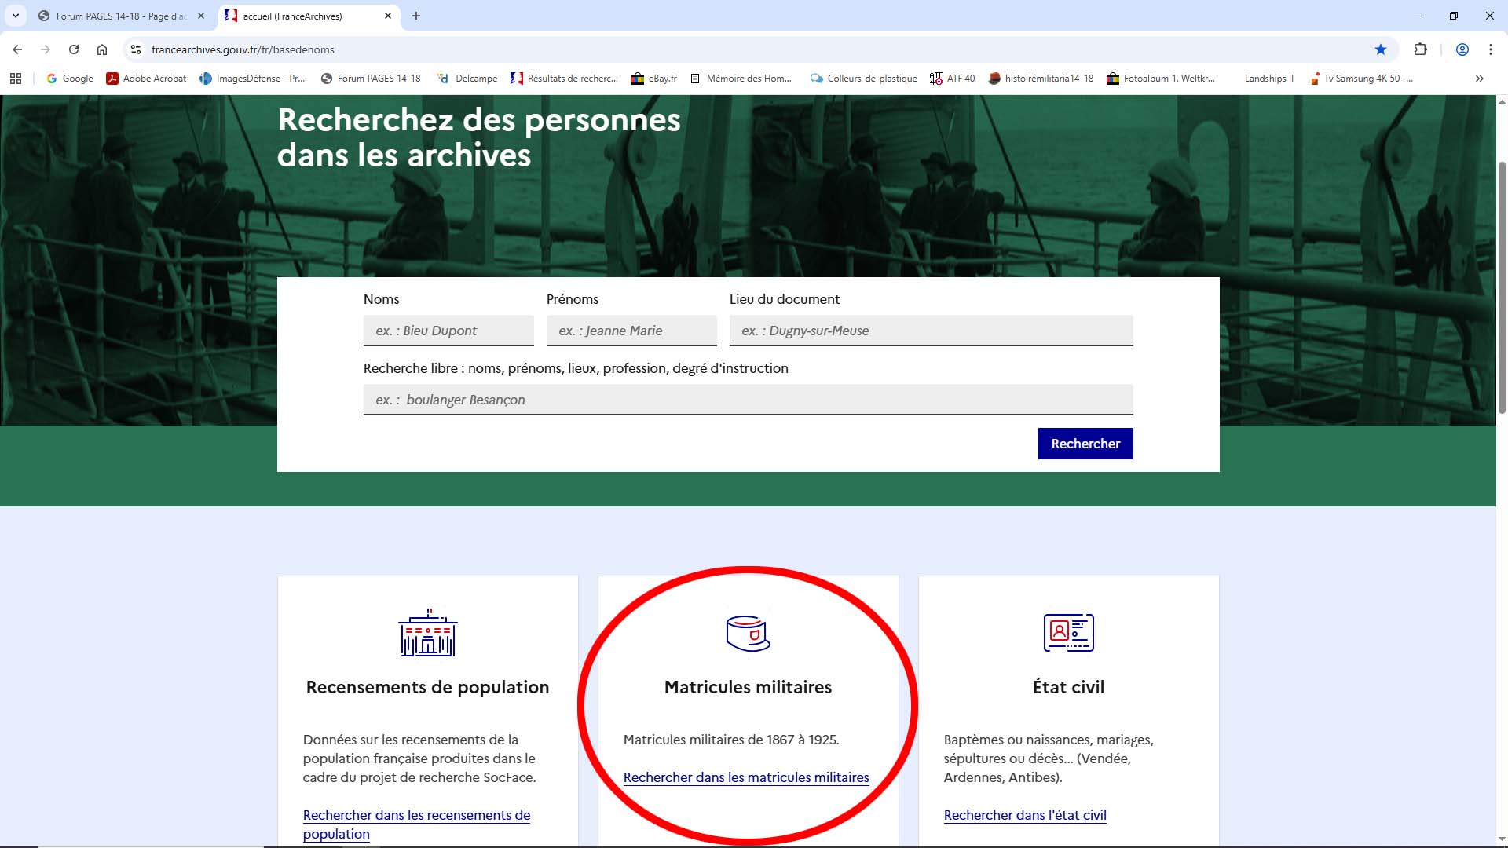Image resolution: width=1508 pixels, height=848 pixels.
Task: Select the accueil (FranceArchives) tab
Action: click(x=298, y=16)
